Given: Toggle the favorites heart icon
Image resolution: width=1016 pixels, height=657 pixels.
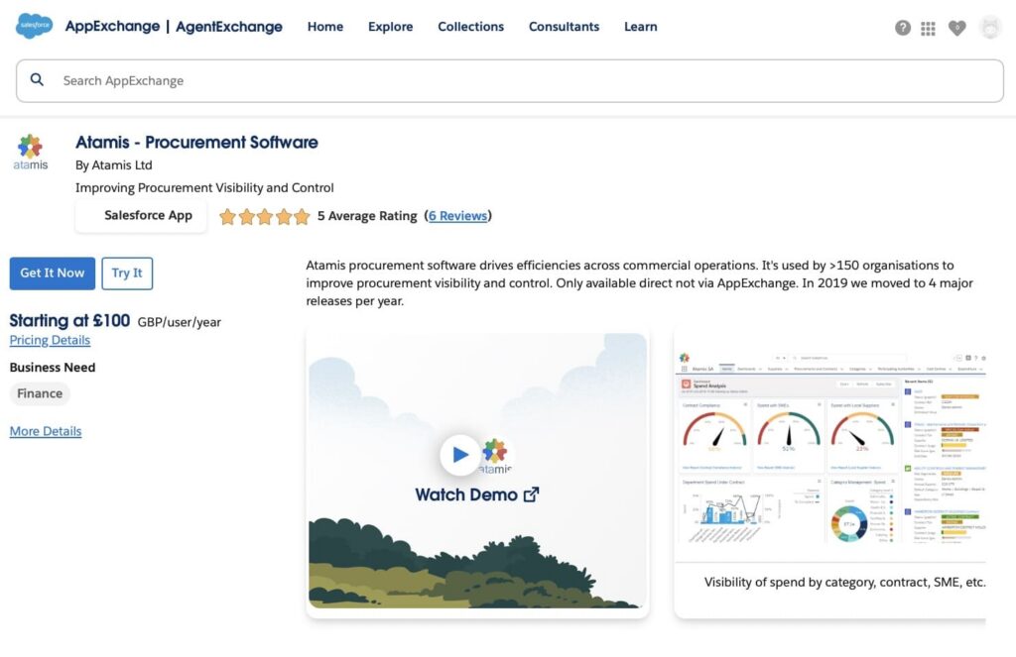Looking at the screenshot, I should click(956, 28).
